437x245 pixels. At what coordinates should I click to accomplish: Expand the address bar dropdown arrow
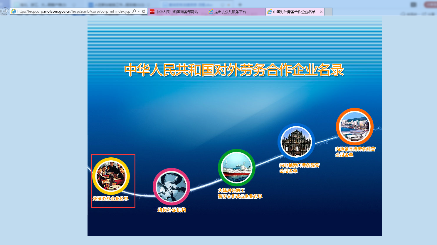tap(139, 11)
